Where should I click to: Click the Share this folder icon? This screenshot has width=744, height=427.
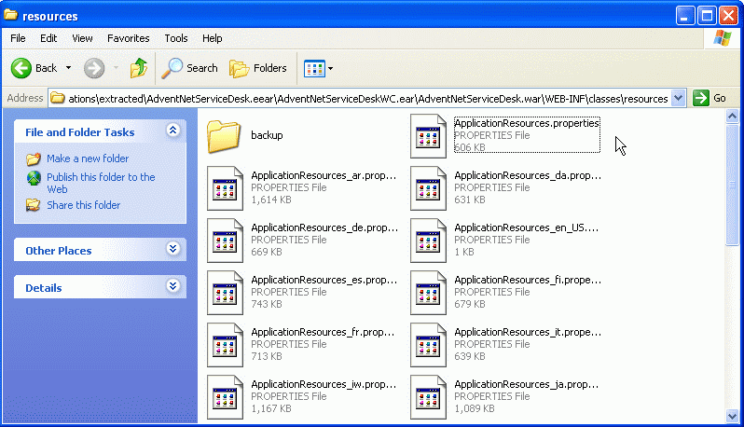pyautogui.click(x=34, y=205)
